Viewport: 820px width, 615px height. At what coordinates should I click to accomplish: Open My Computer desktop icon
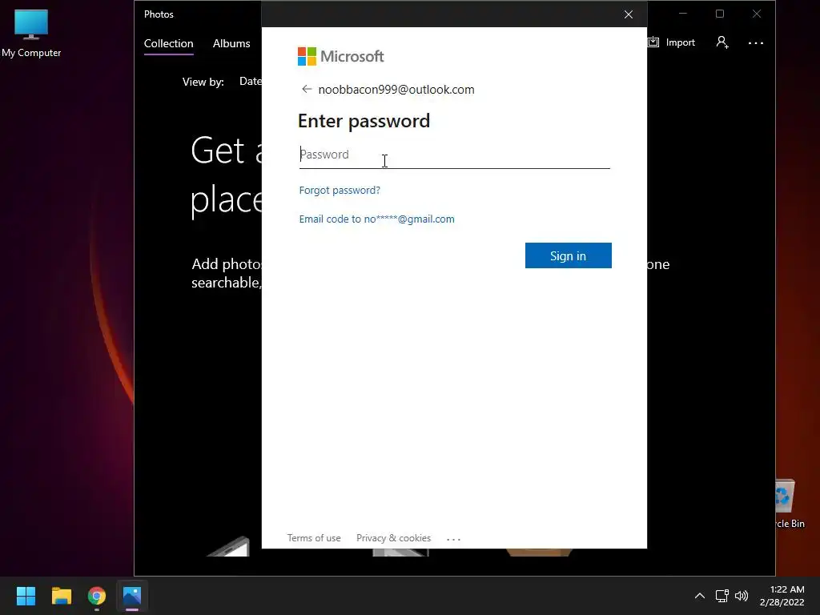pyautogui.click(x=31, y=33)
